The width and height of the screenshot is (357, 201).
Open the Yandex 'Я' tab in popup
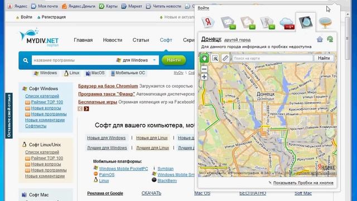click(x=208, y=22)
